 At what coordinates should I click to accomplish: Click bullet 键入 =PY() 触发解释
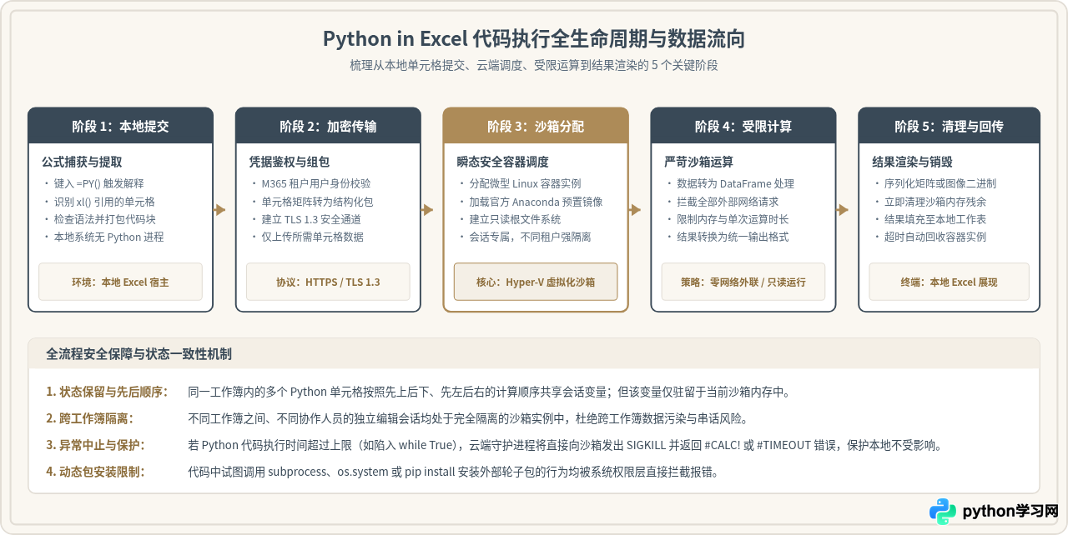pyautogui.click(x=99, y=183)
